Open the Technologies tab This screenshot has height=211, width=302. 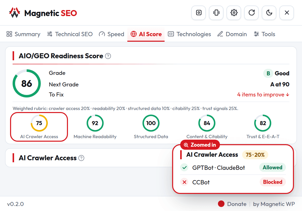point(190,34)
